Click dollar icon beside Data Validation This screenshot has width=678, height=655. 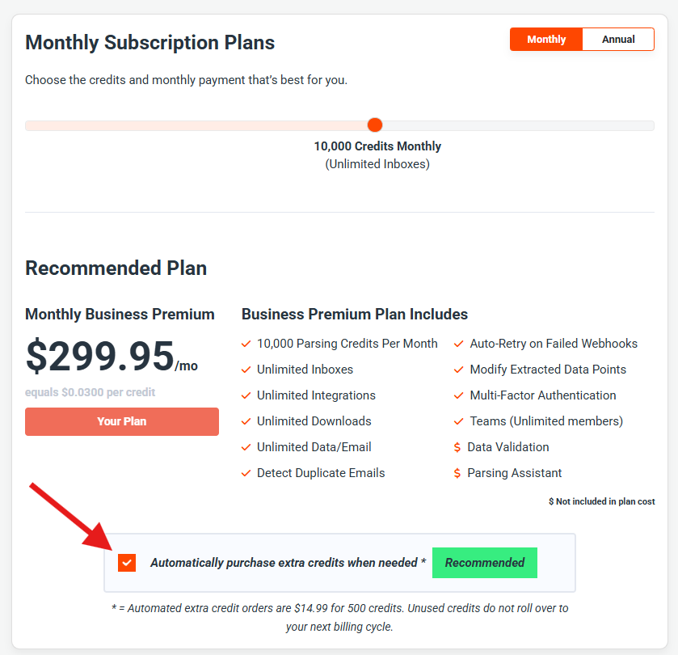pos(458,447)
